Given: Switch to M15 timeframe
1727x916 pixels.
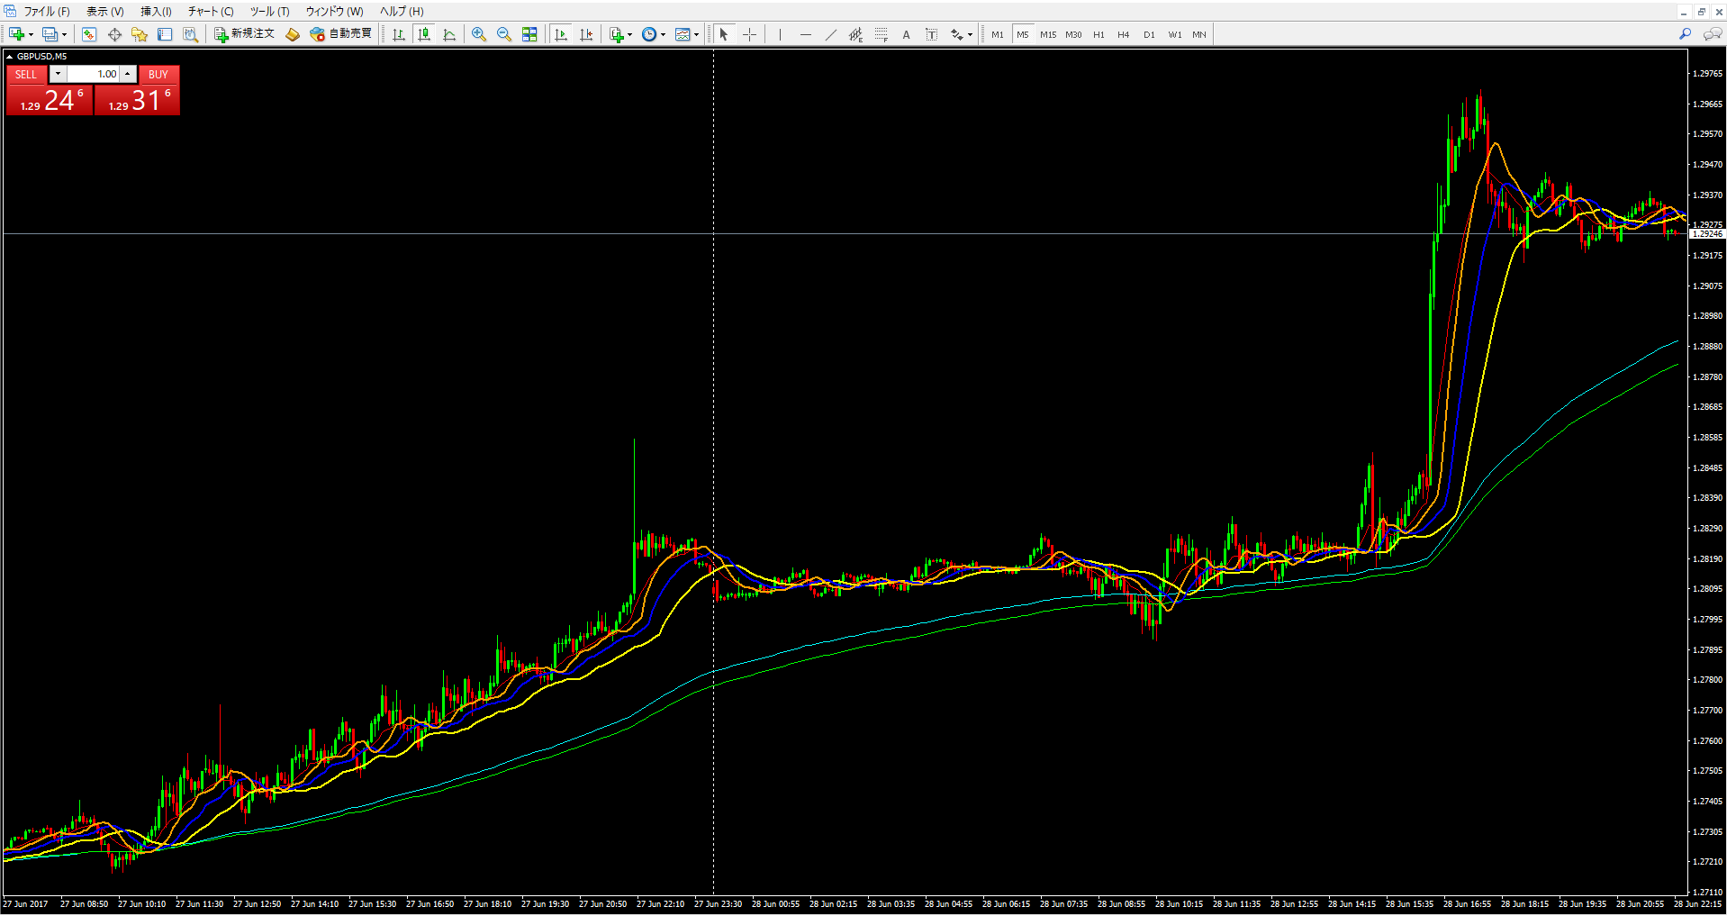Looking at the screenshot, I should pyautogui.click(x=1048, y=34).
